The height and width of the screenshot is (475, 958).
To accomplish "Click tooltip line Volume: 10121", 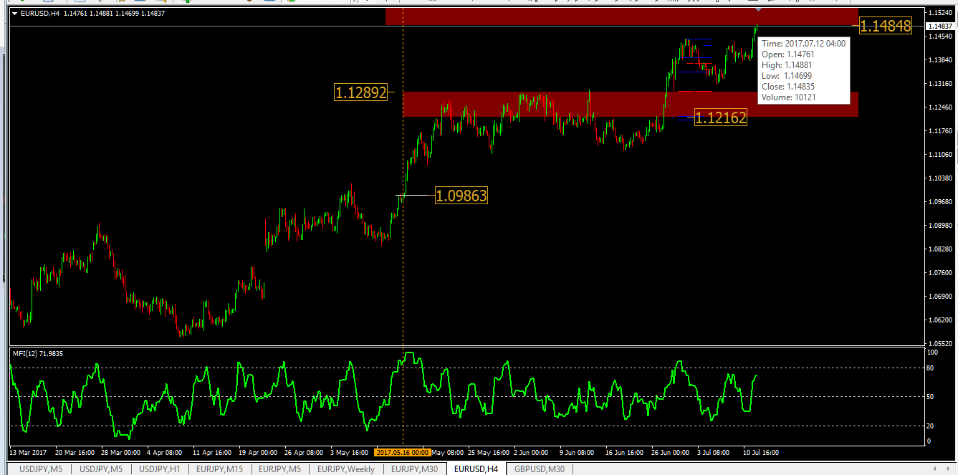I will [x=788, y=97].
